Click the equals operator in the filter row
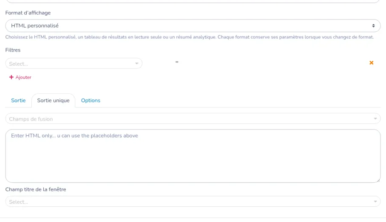This screenshot has height=222, width=386. click(x=177, y=62)
